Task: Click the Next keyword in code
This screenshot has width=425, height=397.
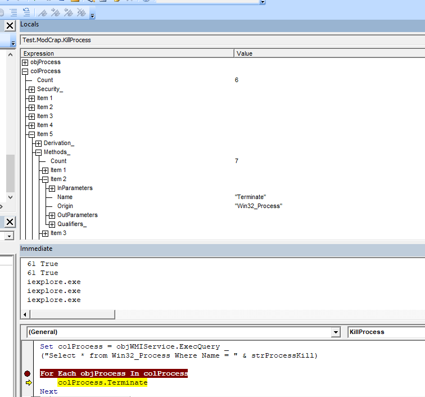Action: [48, 391]
